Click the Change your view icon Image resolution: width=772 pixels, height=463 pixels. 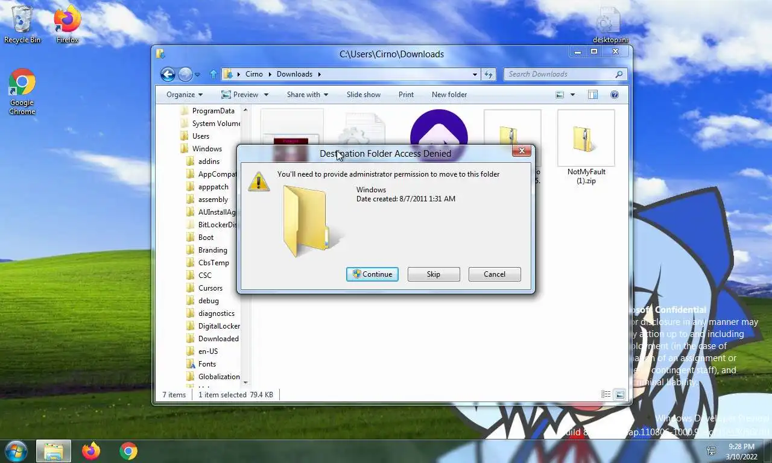[560, 95]
